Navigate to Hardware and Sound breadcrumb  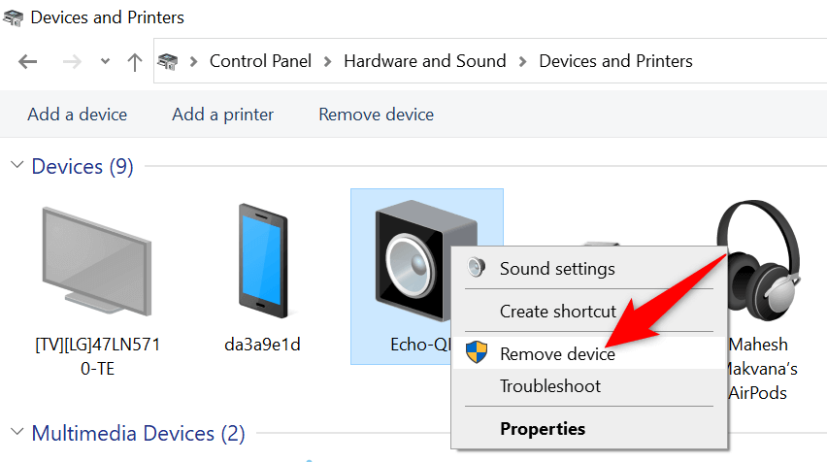(425, 61)
